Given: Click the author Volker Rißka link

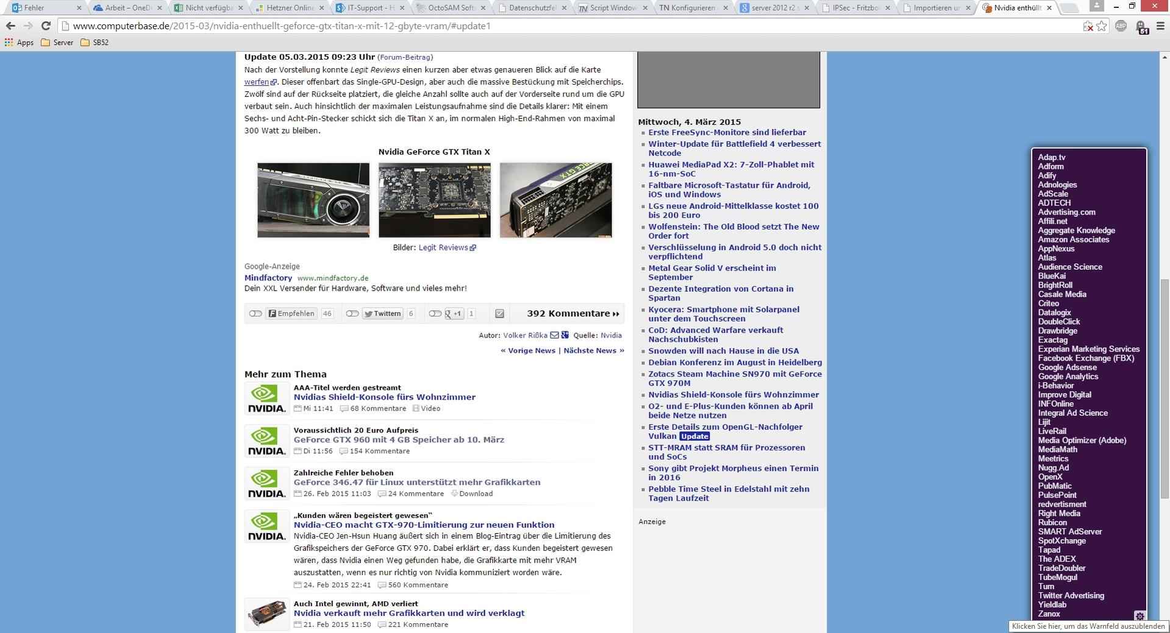Looking at the screenshot, I should [525, 335].
